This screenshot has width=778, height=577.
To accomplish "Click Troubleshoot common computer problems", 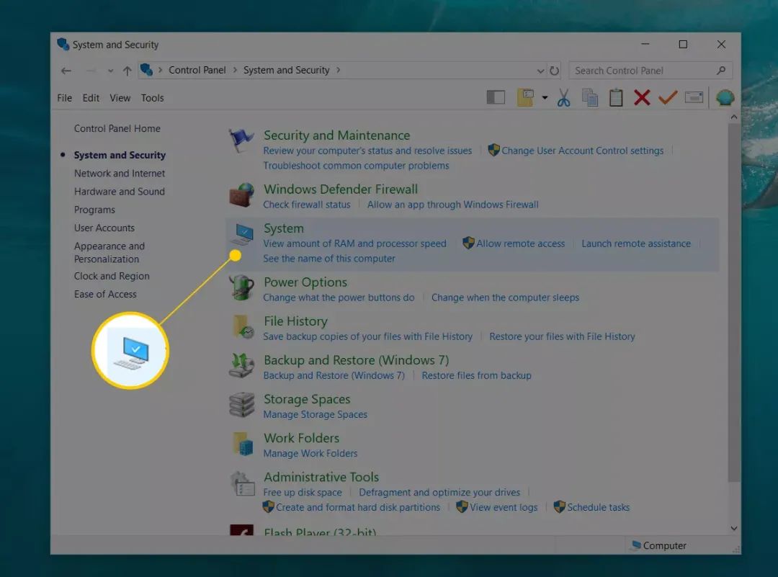I will (x=356, y=166).
